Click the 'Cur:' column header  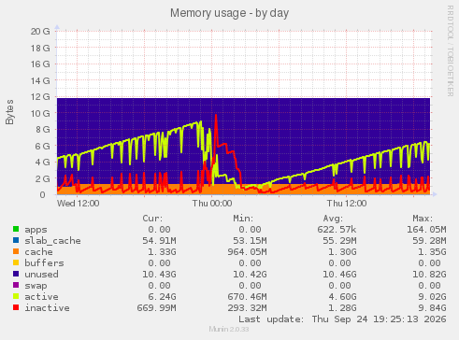(x=152, y=219)
